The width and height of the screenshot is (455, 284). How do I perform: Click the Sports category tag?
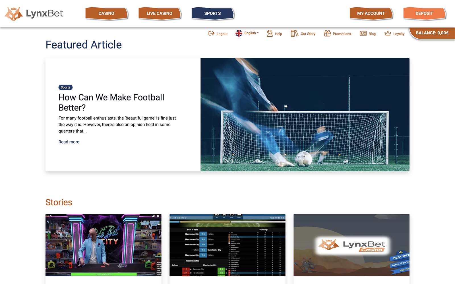coord(65,87)
